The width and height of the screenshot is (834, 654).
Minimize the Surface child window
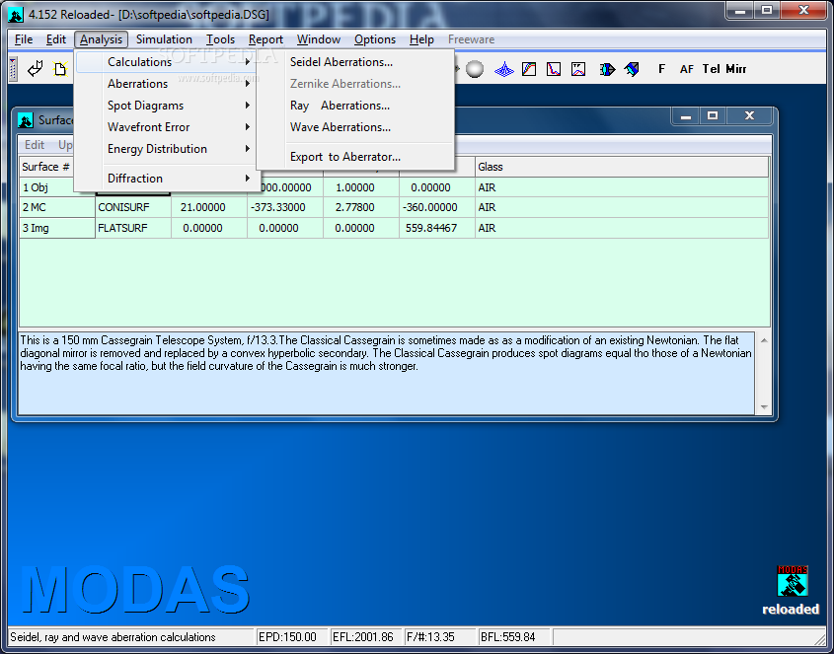pyautogui.click(x=686, y=115)
